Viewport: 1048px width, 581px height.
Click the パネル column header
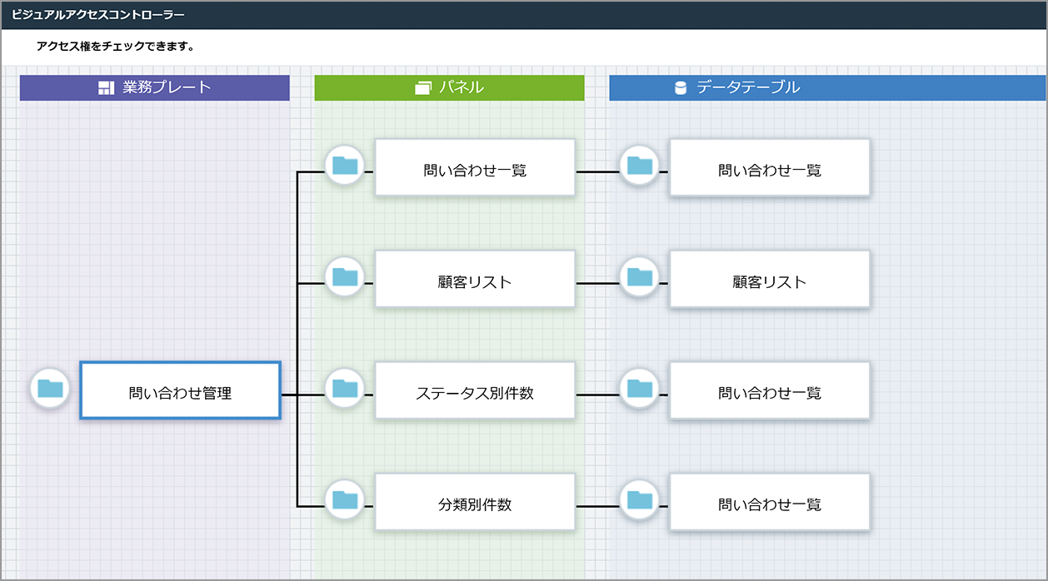(x=448, y=87)
